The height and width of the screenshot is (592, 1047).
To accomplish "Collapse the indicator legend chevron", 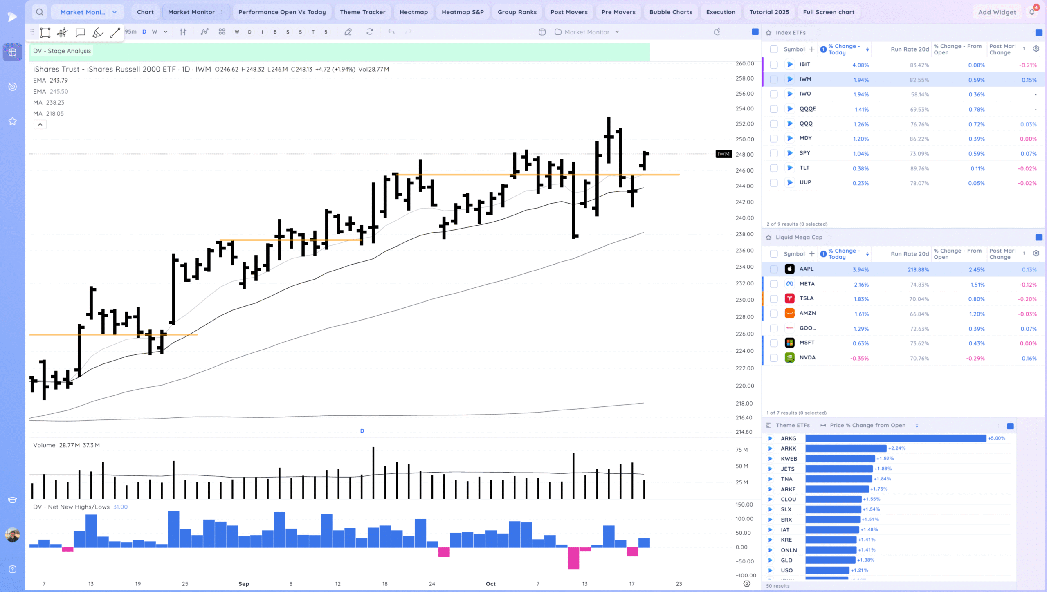I will (x=40, y=124).
